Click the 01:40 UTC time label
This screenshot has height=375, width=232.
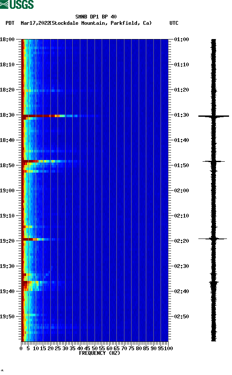[x=182, y=140]
